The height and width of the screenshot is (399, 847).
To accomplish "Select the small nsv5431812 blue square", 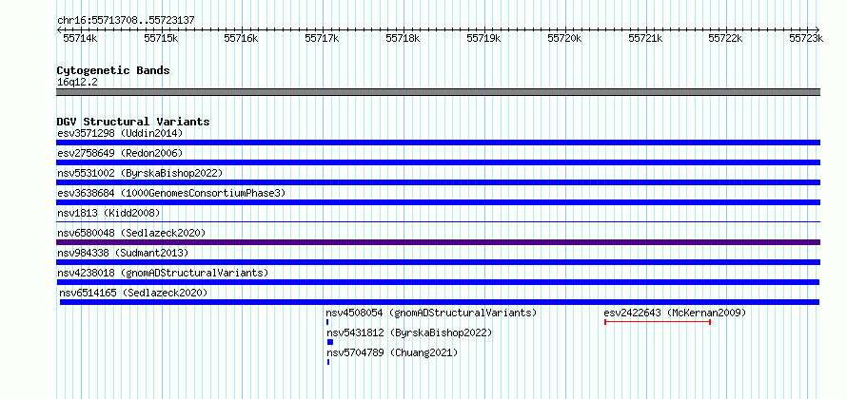I will [330, 342].
